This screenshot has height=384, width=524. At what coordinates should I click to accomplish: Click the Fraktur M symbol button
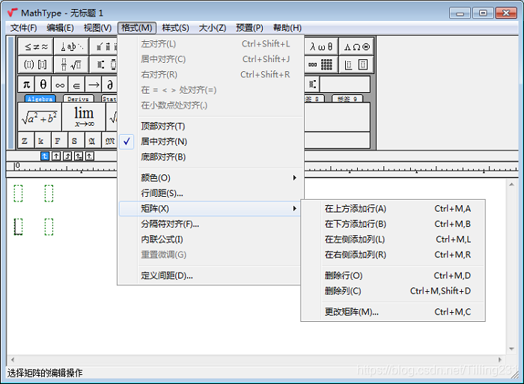(x=110, y=141)
